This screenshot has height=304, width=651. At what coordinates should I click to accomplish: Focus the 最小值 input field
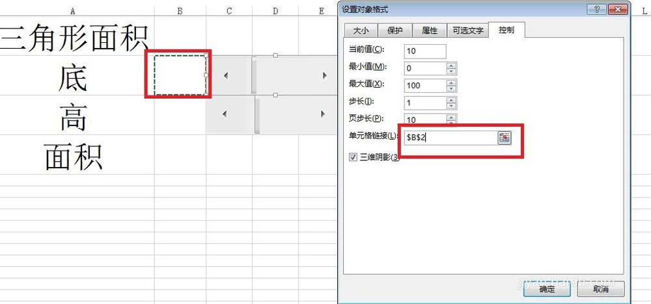point(425,68)
